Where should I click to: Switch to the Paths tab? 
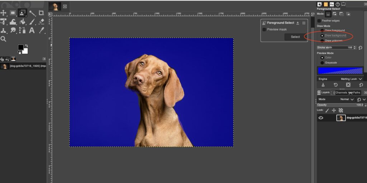click(x=354, y=93)
